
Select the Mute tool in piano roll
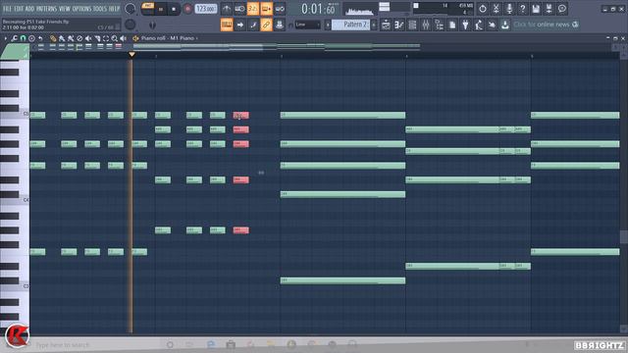click(88, 38)
